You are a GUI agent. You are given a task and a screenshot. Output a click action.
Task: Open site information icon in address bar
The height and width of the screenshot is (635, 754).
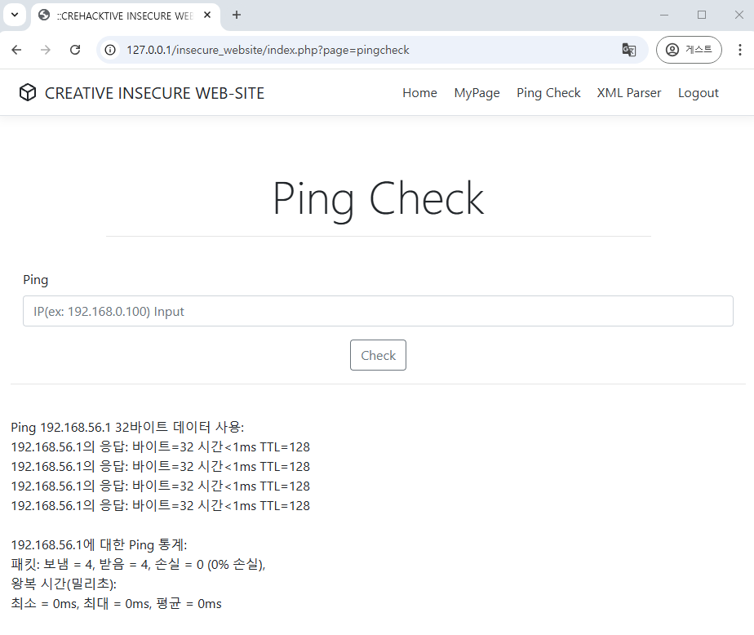pos(110,50)
